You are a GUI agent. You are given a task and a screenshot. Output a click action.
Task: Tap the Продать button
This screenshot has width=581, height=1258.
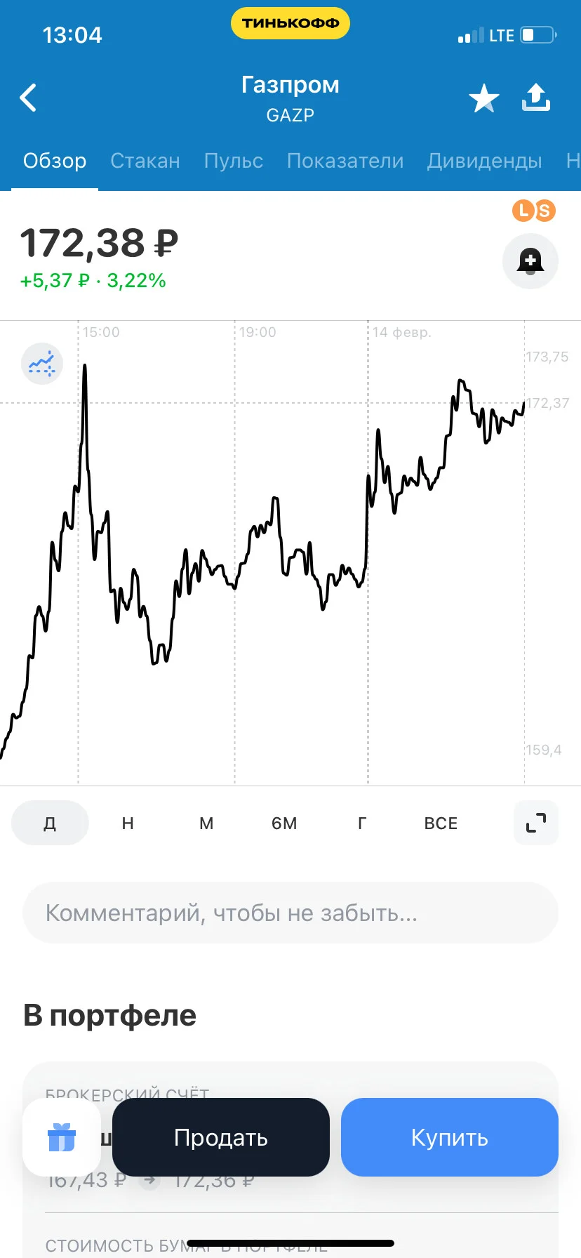(x=221, y=1137)
